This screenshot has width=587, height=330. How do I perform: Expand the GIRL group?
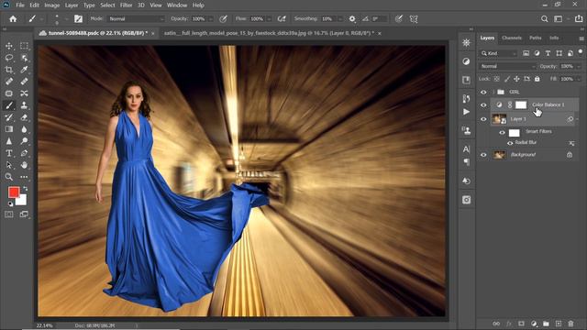[x=493, y=92]
